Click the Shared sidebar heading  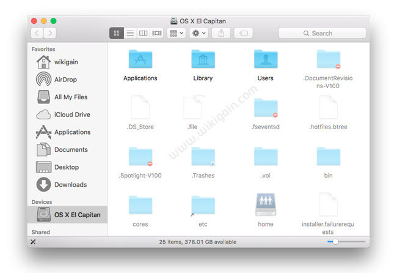(41, 232)
